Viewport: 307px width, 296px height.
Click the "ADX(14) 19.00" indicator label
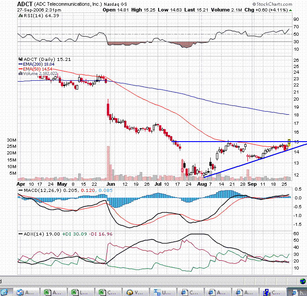(42, 234)
